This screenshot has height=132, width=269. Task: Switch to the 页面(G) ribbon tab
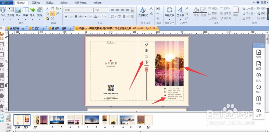[36, 3]
